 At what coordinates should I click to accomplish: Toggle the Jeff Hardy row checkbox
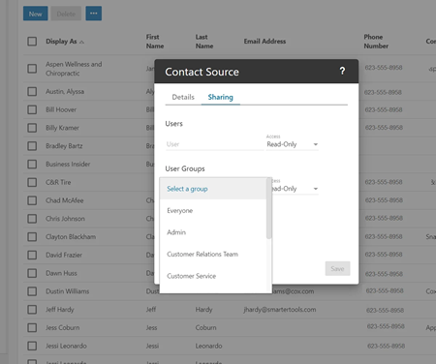pyautogui.click(x=32, y=310)
